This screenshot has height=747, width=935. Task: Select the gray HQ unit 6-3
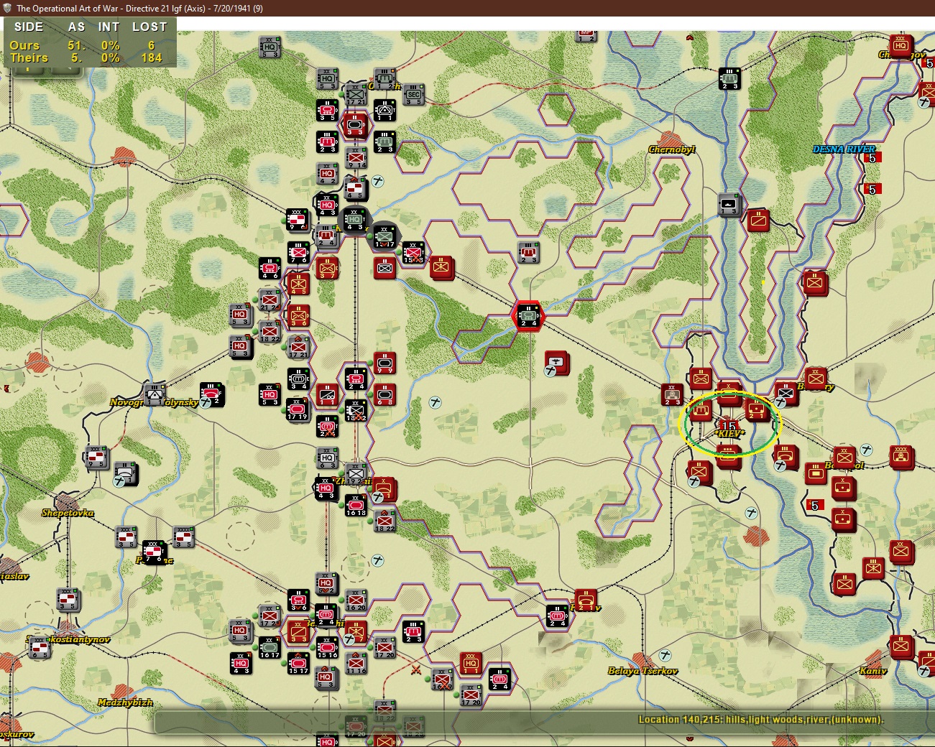pos(327,458)
